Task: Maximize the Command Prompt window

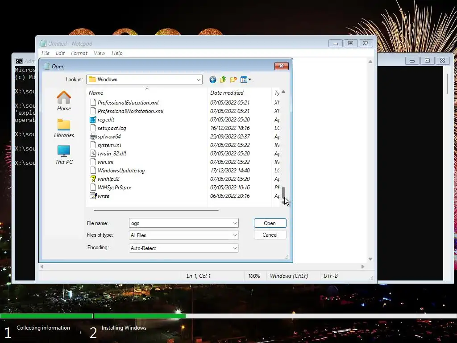Action: pyautogui.click(x=427, y=60)
